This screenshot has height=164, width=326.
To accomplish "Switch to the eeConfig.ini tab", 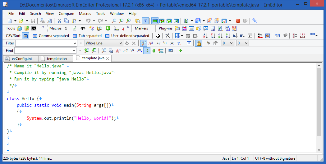I will click(x=21, y=59).
